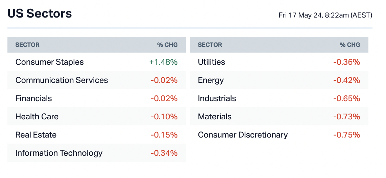Select the Real Estate sector

click(36, 135)
